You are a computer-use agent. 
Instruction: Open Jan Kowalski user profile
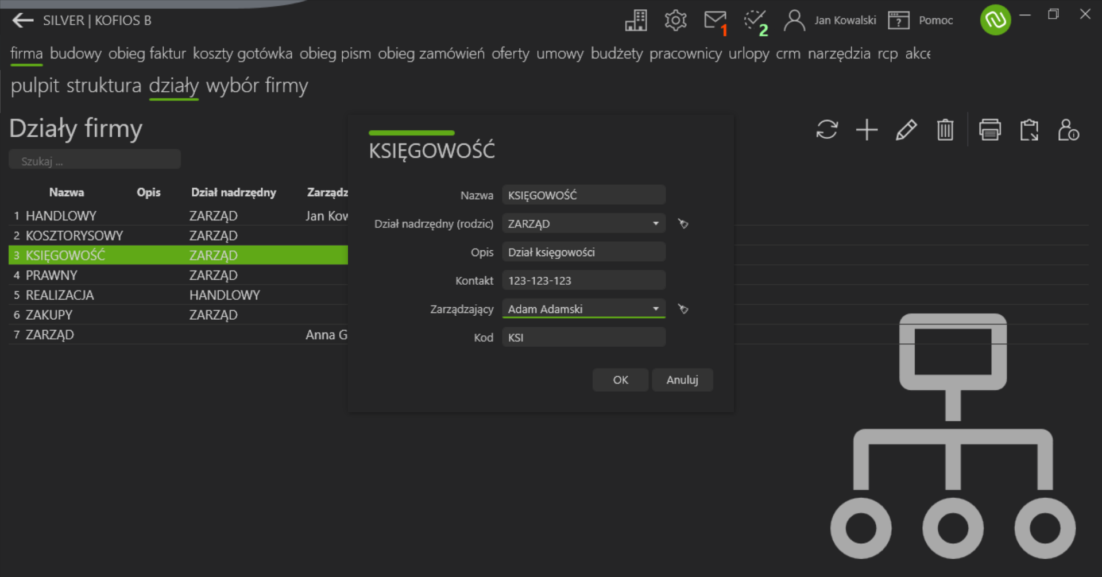click(830, 21)
